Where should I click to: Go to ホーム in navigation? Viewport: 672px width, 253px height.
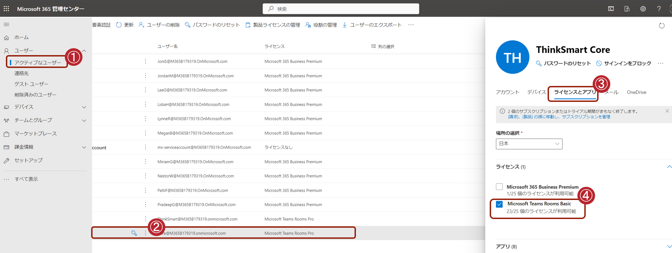tap(21, 37)
